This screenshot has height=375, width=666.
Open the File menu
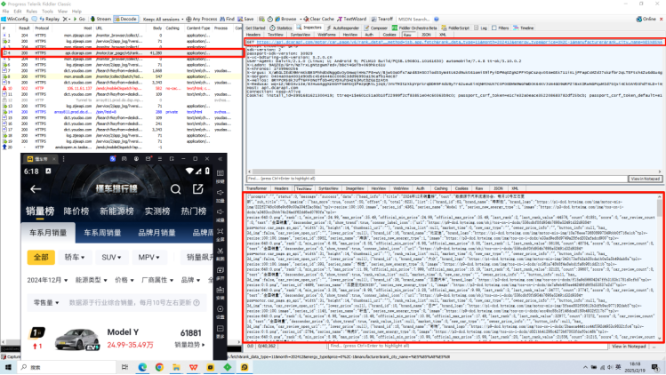(5, 12)
